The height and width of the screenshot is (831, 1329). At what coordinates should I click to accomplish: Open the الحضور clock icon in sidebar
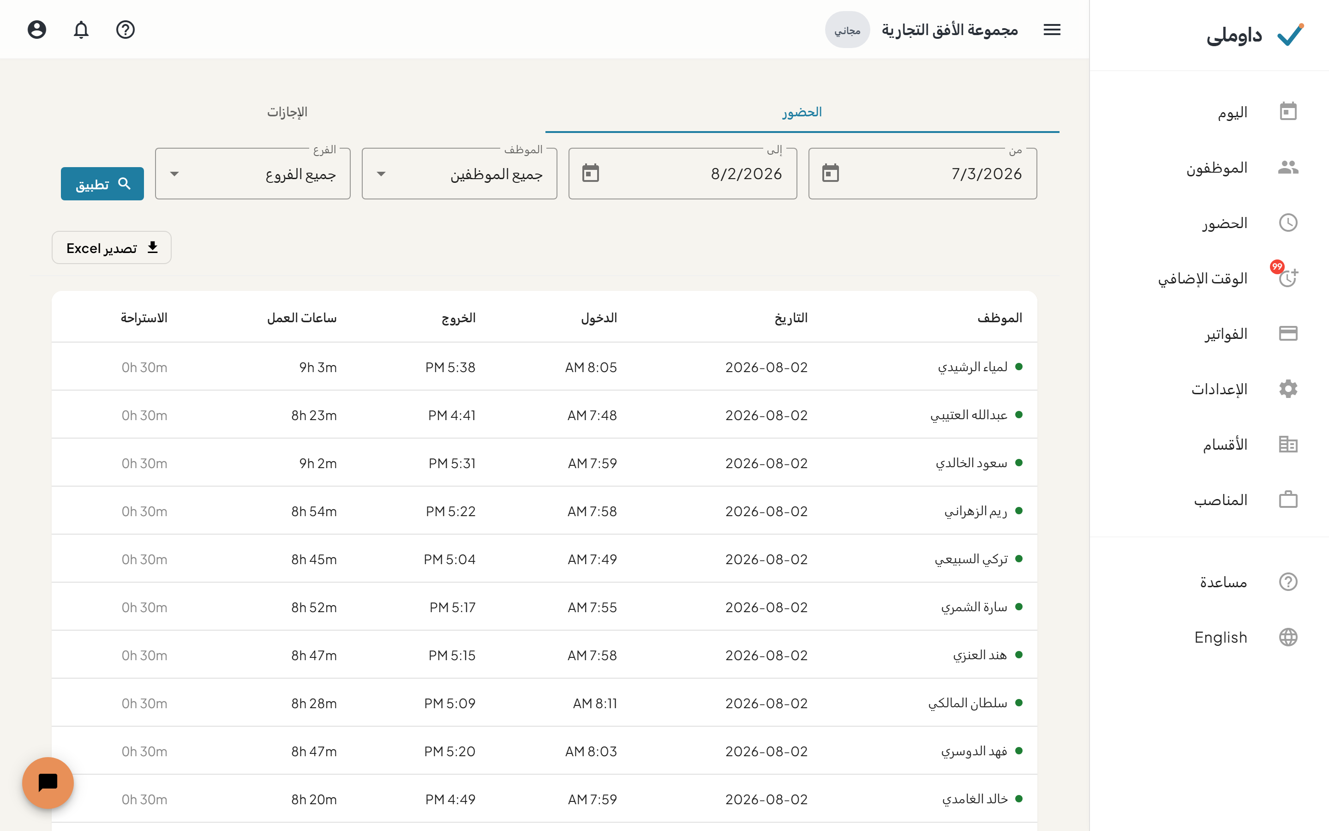tap(1288, 223)
